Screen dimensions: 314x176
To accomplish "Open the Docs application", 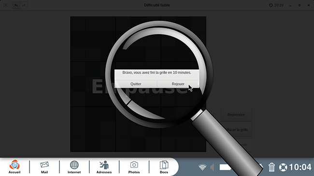I will [164, 167].
